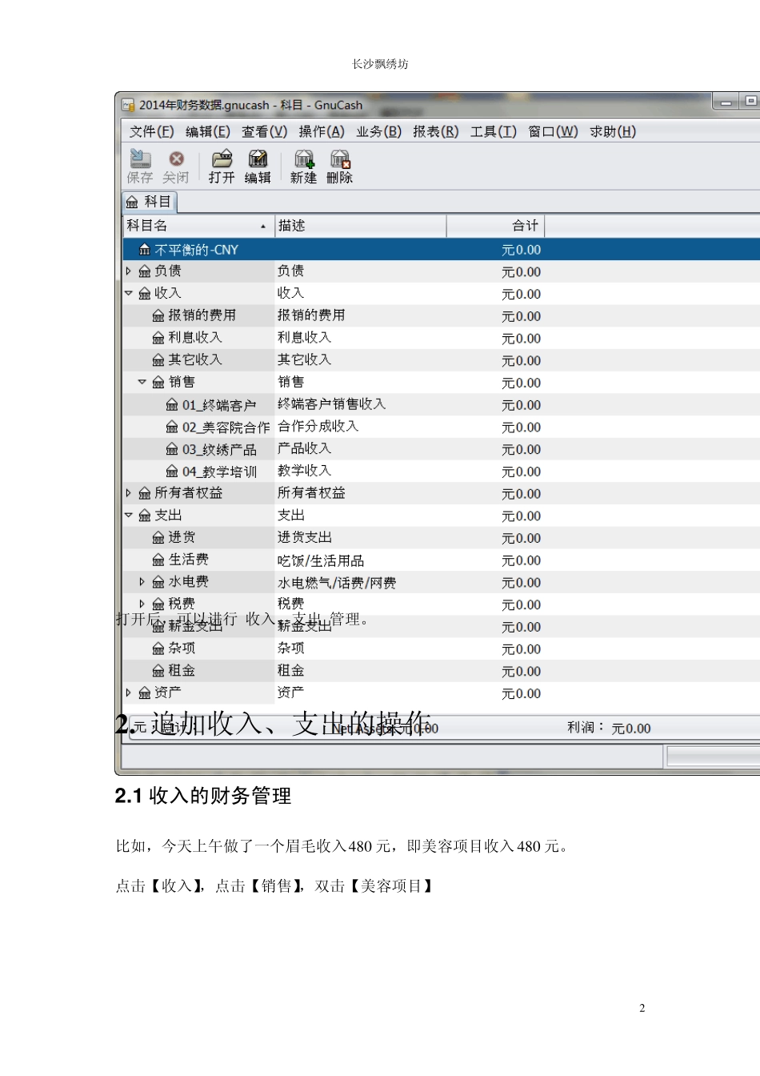
Task: Switch to the 科目 tab
Action: coord(149,202)
